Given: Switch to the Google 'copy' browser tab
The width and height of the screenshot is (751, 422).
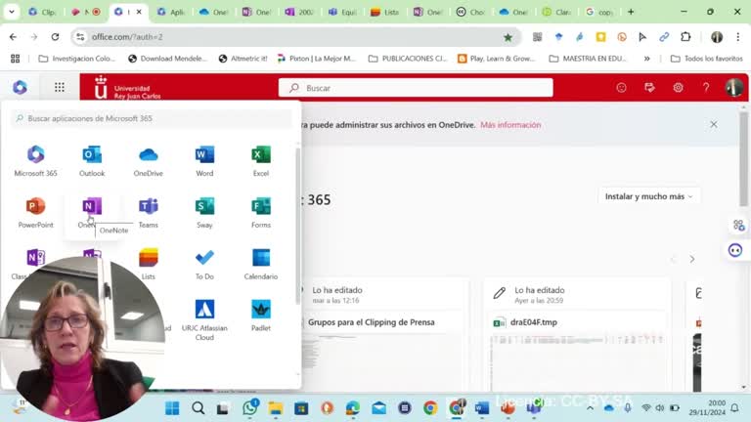Looking at the screenshot, I should coord(599,12).
